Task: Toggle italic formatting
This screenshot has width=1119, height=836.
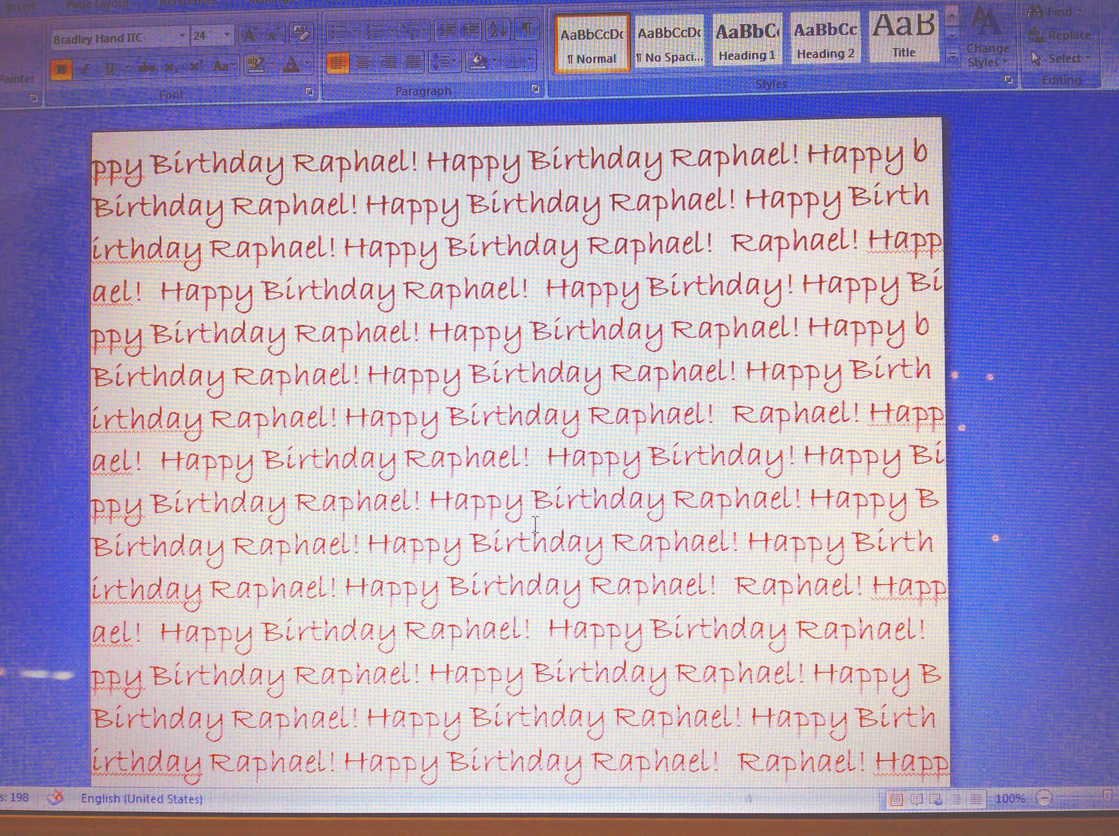Action: (86, 68)
